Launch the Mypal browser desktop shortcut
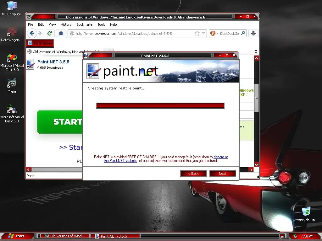 click(12, 86)
